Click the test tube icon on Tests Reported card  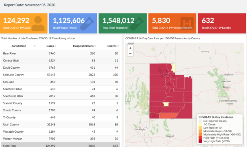(x=137, y=23)
